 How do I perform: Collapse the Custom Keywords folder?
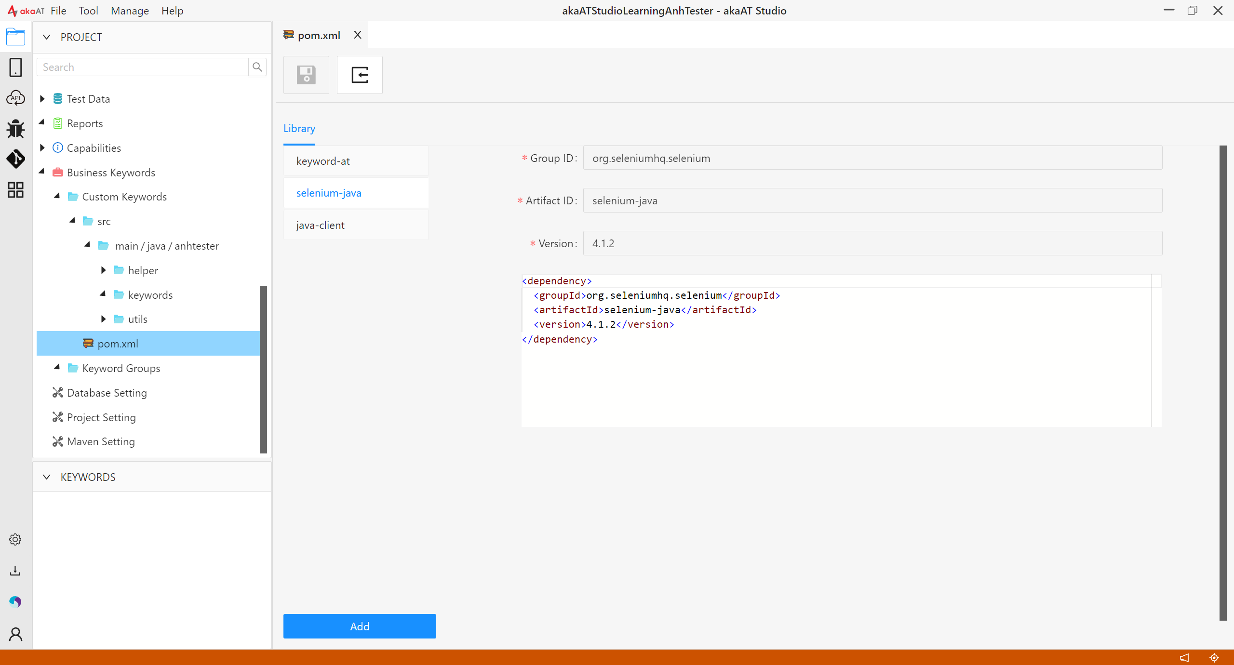(x=57, y=196)
